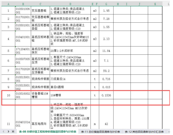Jump to the last sheet tab arrow
The image size is (173, 135).
coord(13,132)
